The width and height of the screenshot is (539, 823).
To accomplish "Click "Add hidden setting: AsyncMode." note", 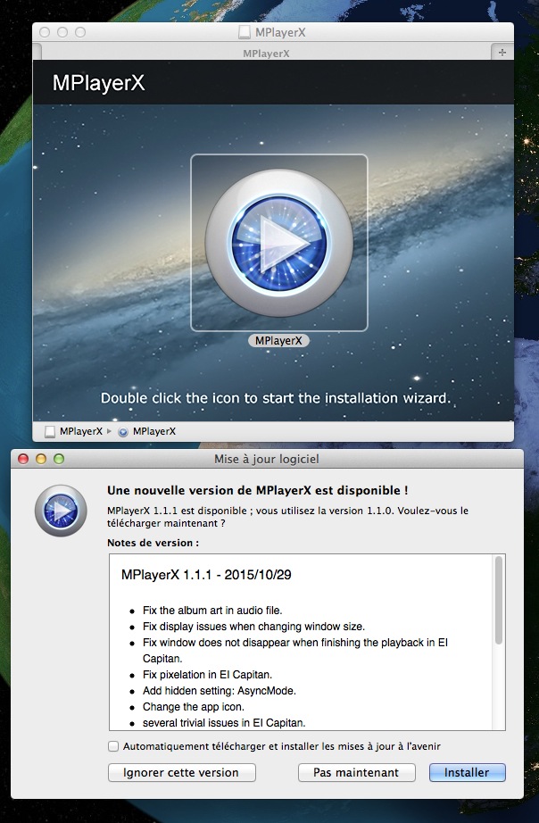I will tap(220, 691).
